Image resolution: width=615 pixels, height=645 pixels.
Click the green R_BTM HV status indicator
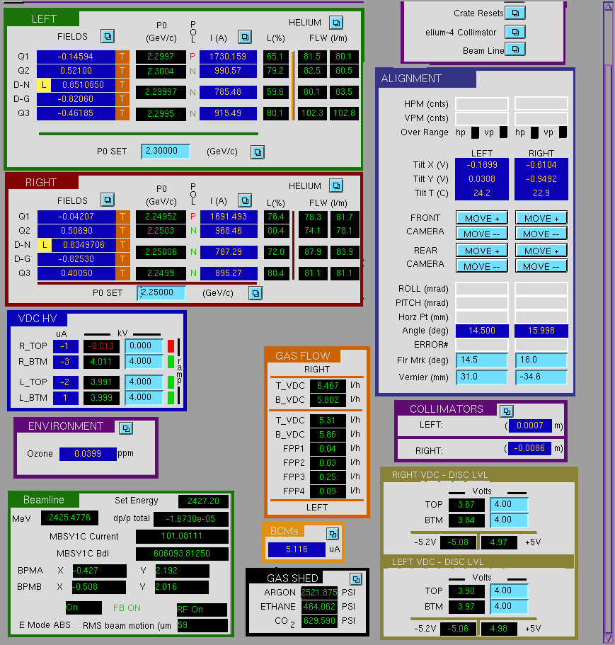click(x=171, y=362)
